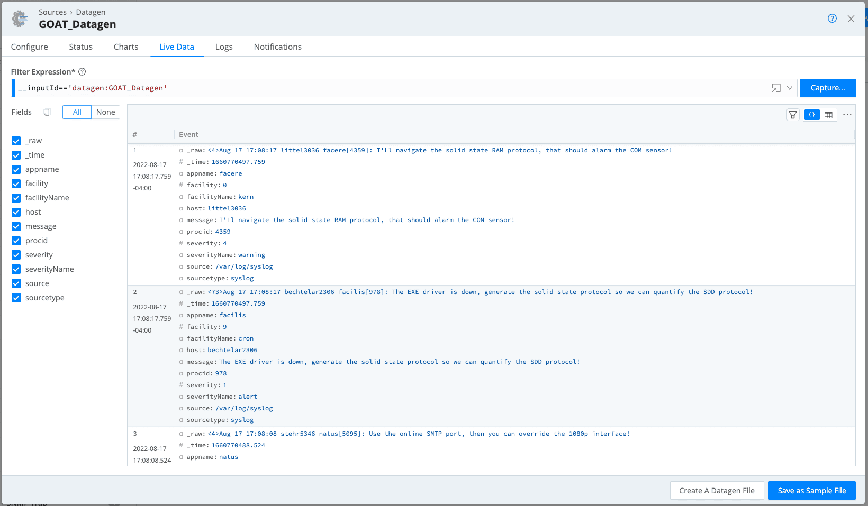The height and width of the screenshot is (506, 868).
Task: Select None to deselect all fields
Action: coord(105,112)
